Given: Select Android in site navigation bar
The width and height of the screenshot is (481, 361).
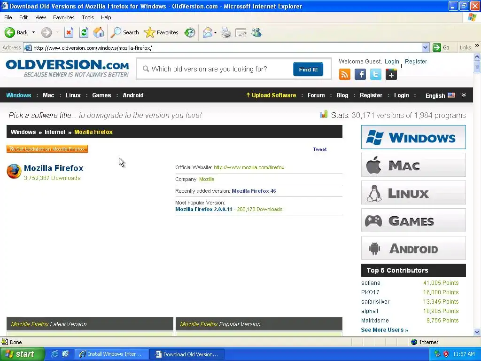Looking at the screenshot, I should (133, 95).
